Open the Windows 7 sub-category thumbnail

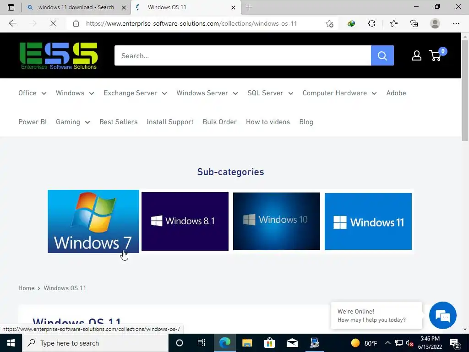[93, 221]
